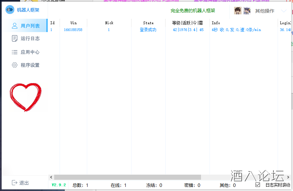Screen dimensions: 293x191
Task: Toggle the 日志实时滚动 checkbox
Action: (258, 185)
